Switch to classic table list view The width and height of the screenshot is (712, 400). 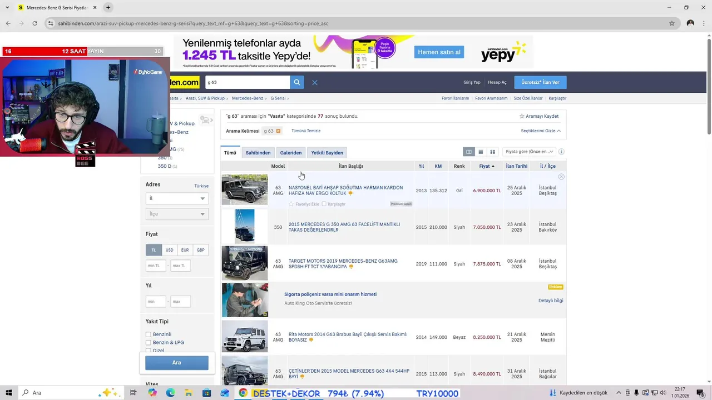[469, 152]
